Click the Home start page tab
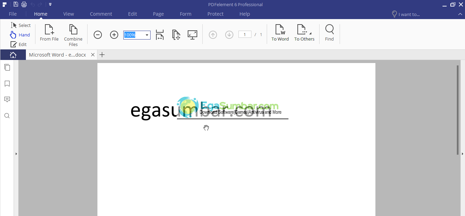Viewport: 465px width, 216px height. click(x=13, y=55)
